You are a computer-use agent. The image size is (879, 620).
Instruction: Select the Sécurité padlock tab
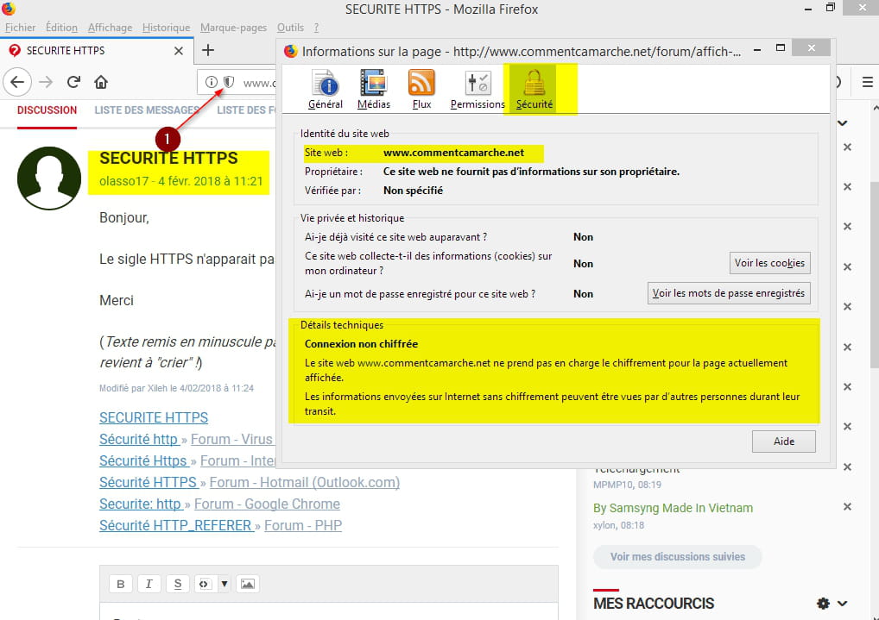point(534,90)
